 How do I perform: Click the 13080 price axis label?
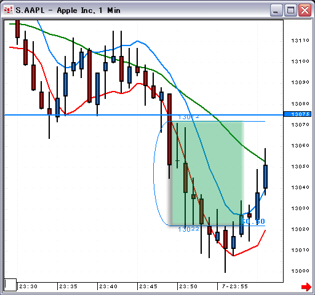(300, 104)
